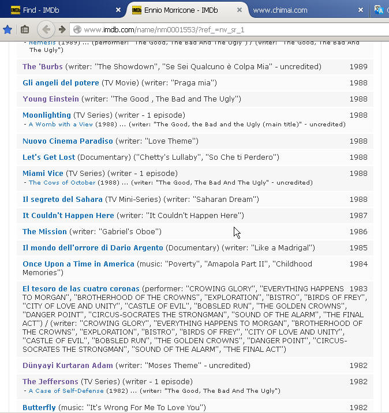Viewport: 389px width, 413px height.
Task: Click the globe site-info icon in address bar
Action: pos(77,29)
